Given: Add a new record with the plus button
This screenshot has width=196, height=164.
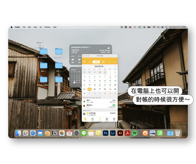Looking at the screenshot, I should pyautogui.click(x=100, y=119).
